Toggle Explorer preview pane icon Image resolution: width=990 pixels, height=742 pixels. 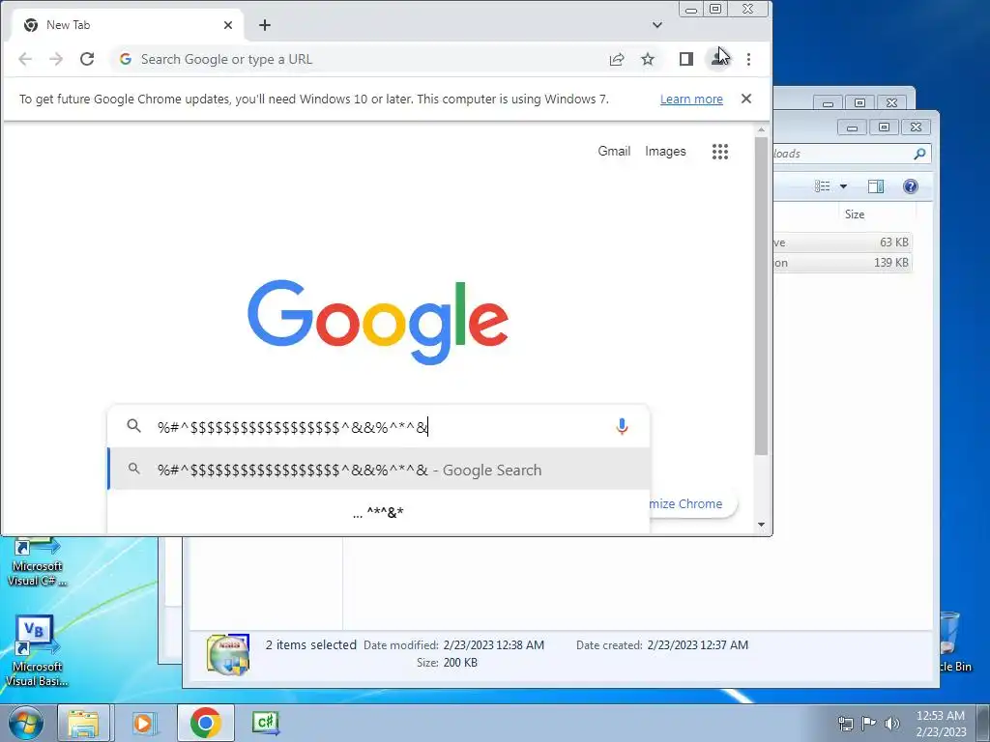(x=876, y=186)
